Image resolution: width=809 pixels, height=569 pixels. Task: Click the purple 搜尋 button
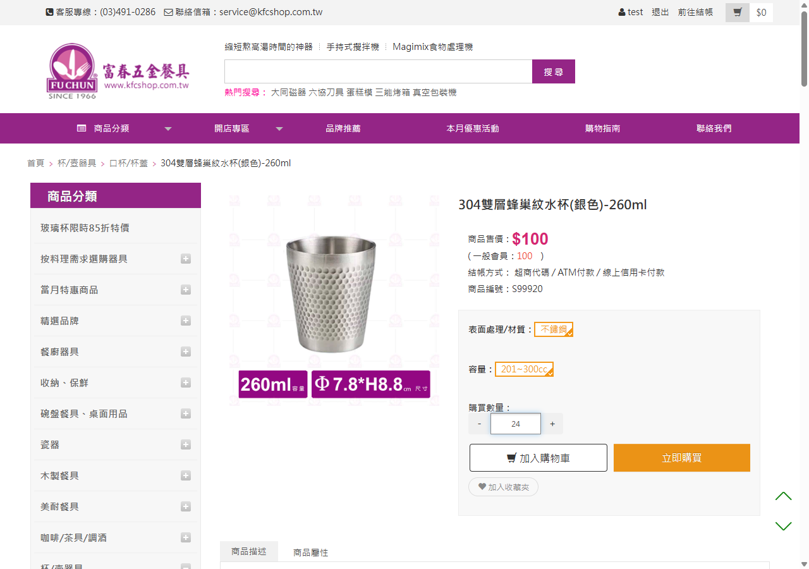[554, 71]
